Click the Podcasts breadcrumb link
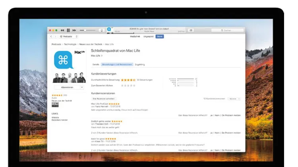This screenshot has width=298, height=167. tap(56, 44)
